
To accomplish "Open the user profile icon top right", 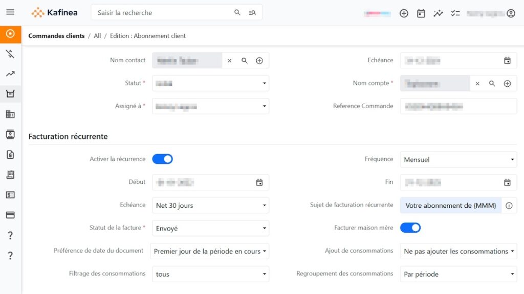I will pos(511,13).
